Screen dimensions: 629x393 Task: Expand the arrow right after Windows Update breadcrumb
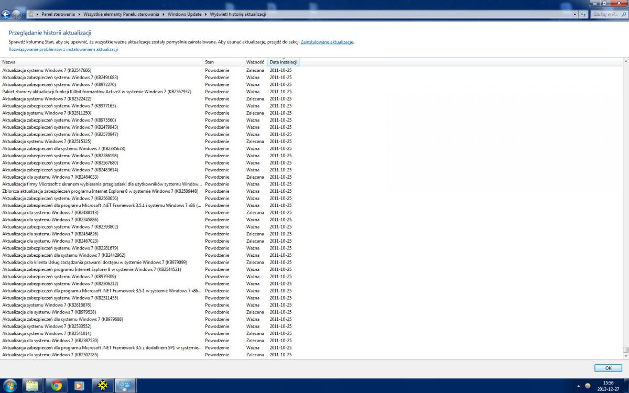(x=205, y=14)
